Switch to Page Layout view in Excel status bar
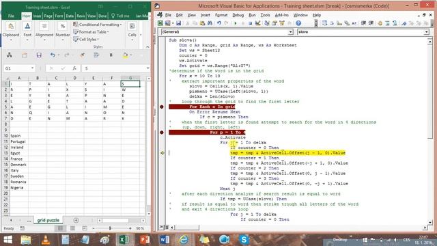Screen dimensions: 437x246 [x=72, y=228]
